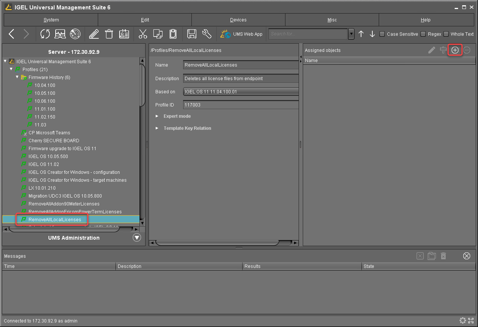Screen dimensions: 478x327
Task: Click the Refresh toolbar icon
Action: (45, 34)
